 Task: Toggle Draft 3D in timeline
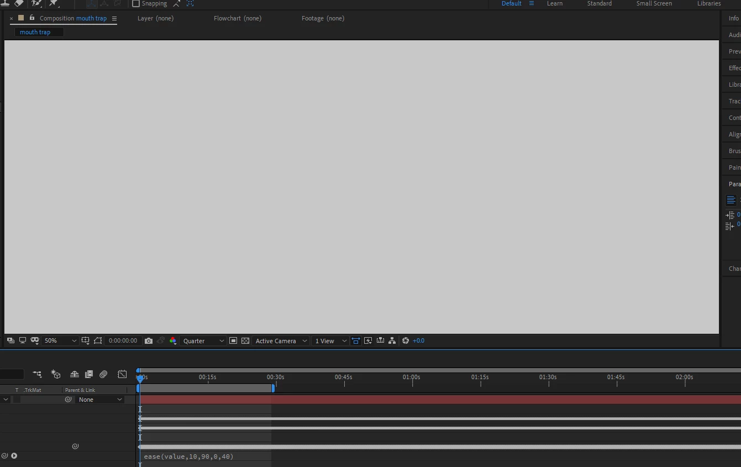click(x=56, y=374)
